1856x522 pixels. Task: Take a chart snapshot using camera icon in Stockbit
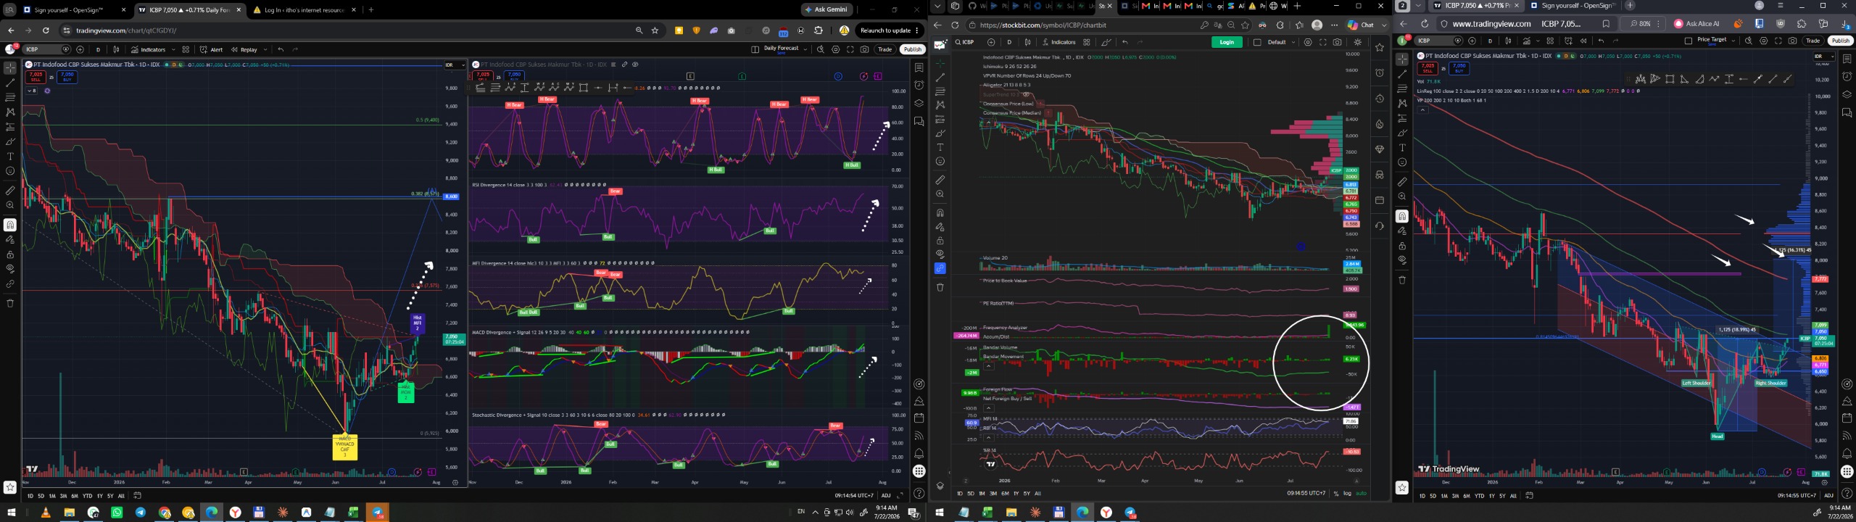click(1337, 42)
